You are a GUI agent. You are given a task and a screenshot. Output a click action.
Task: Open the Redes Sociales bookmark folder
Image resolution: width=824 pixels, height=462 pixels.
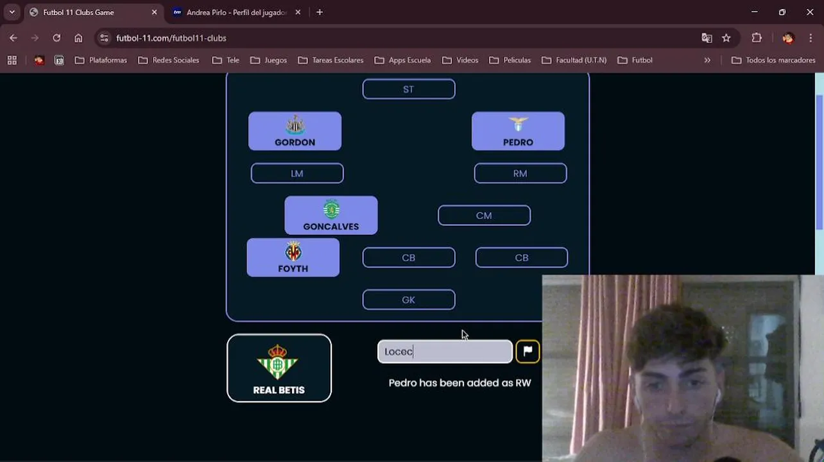[169, 60]
